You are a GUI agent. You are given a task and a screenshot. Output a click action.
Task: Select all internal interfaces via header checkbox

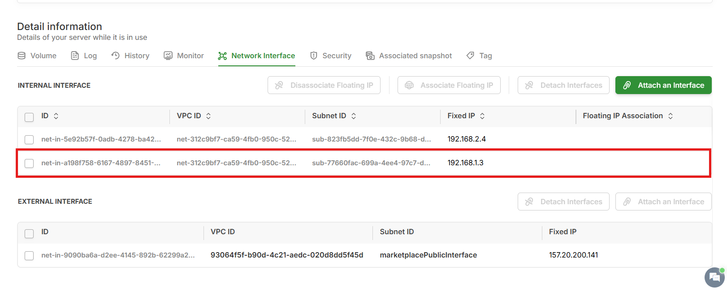[x=29, y=117]
